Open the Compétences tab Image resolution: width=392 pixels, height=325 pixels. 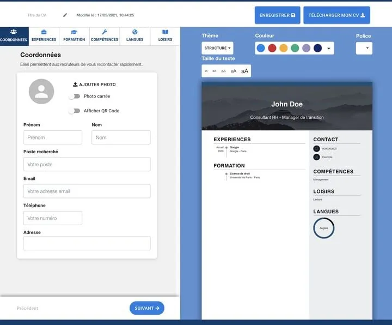pos(105,36)
